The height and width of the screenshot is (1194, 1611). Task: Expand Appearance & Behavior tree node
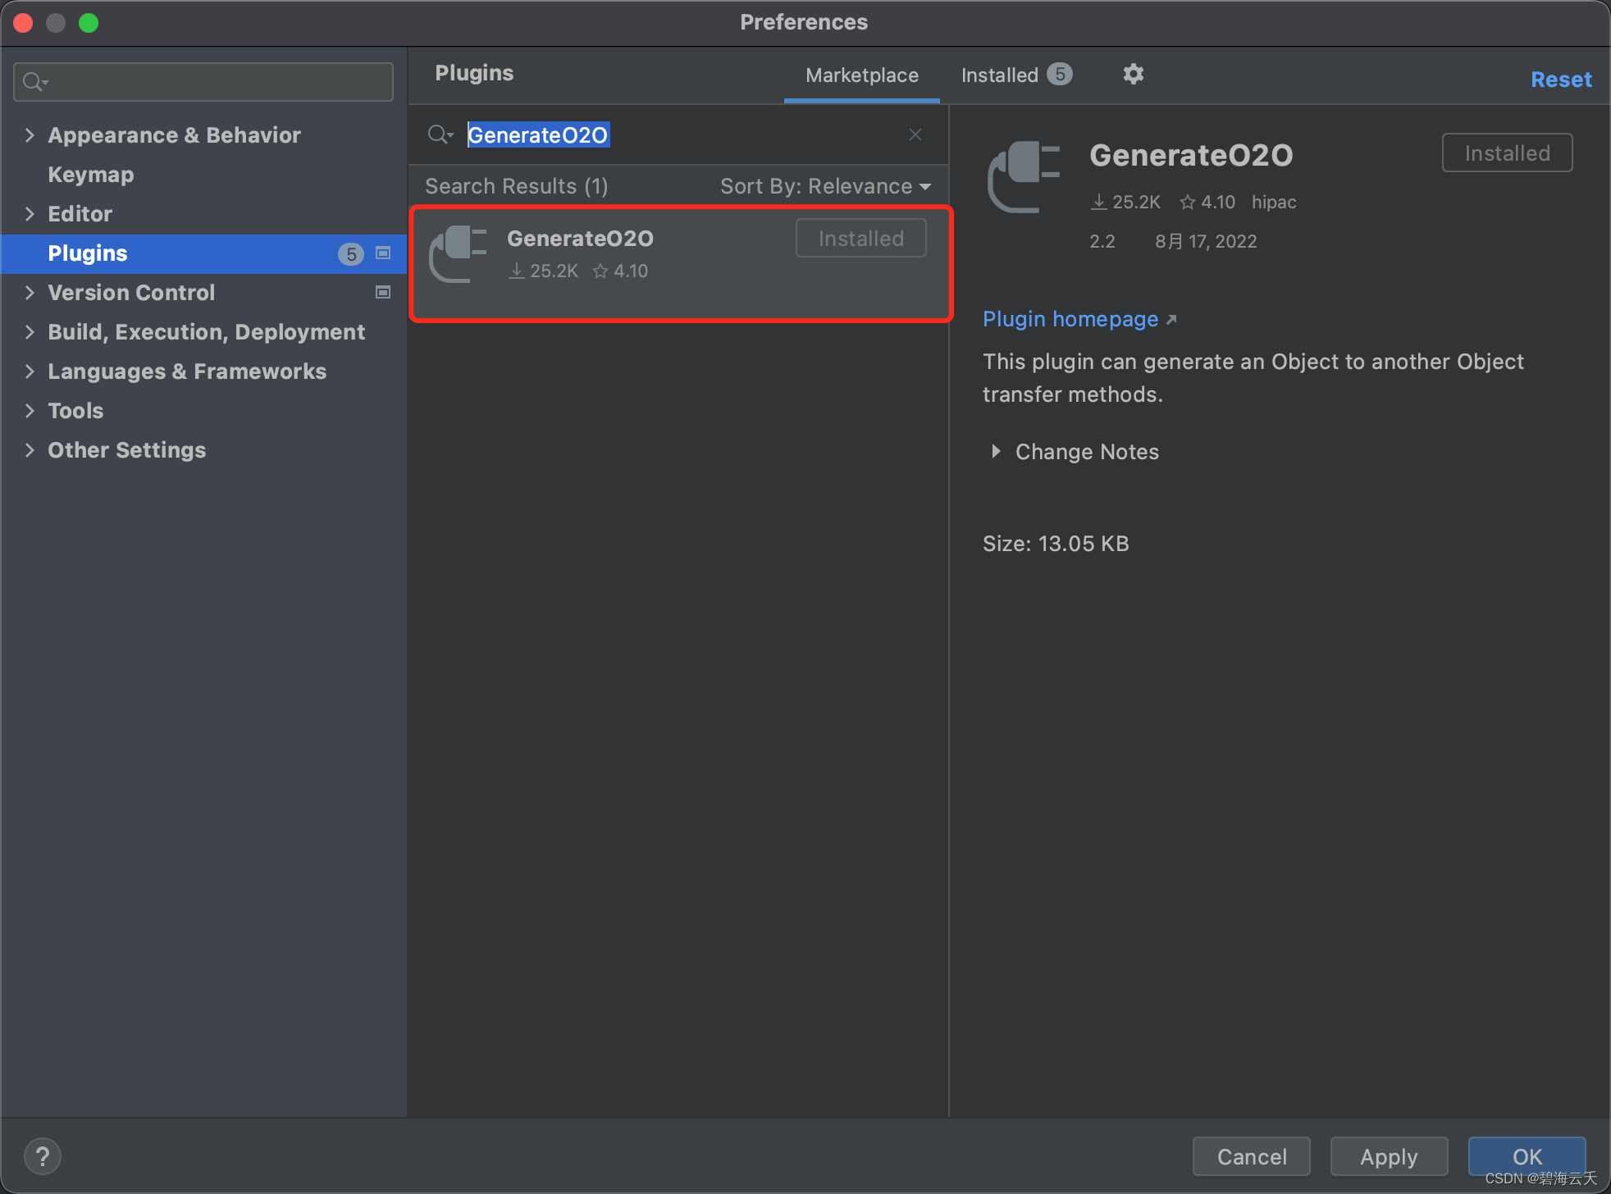(x=30, y=135)
